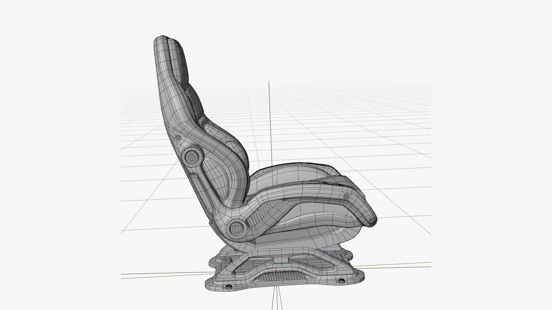Click the 3D cursor at the origin
The height and width of the screenshot is (310, 552).
[x=276, y=270]
